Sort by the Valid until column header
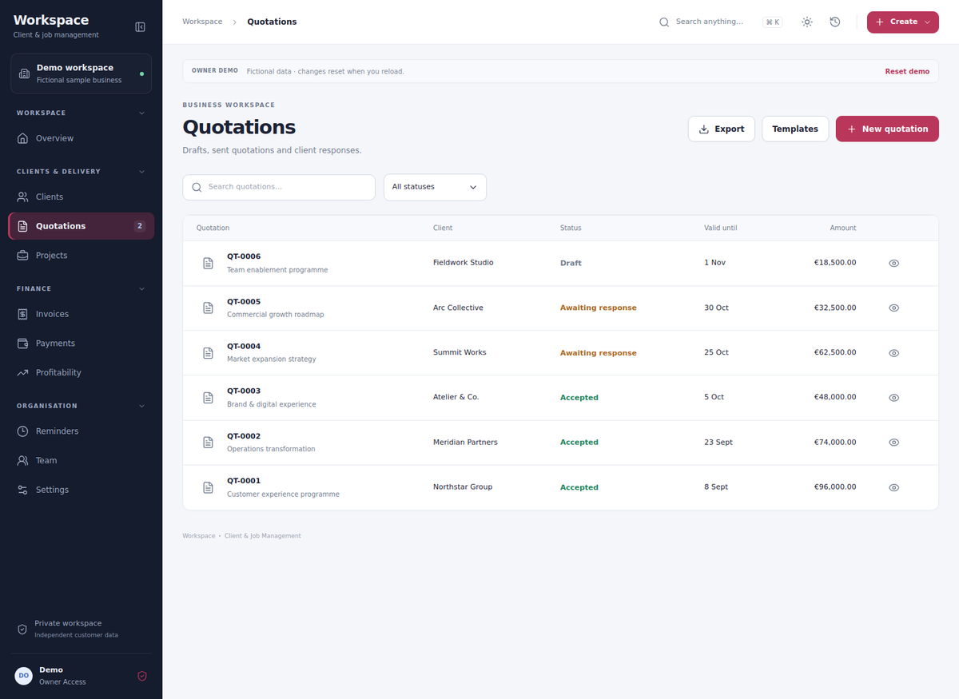 tap(720, 228)
